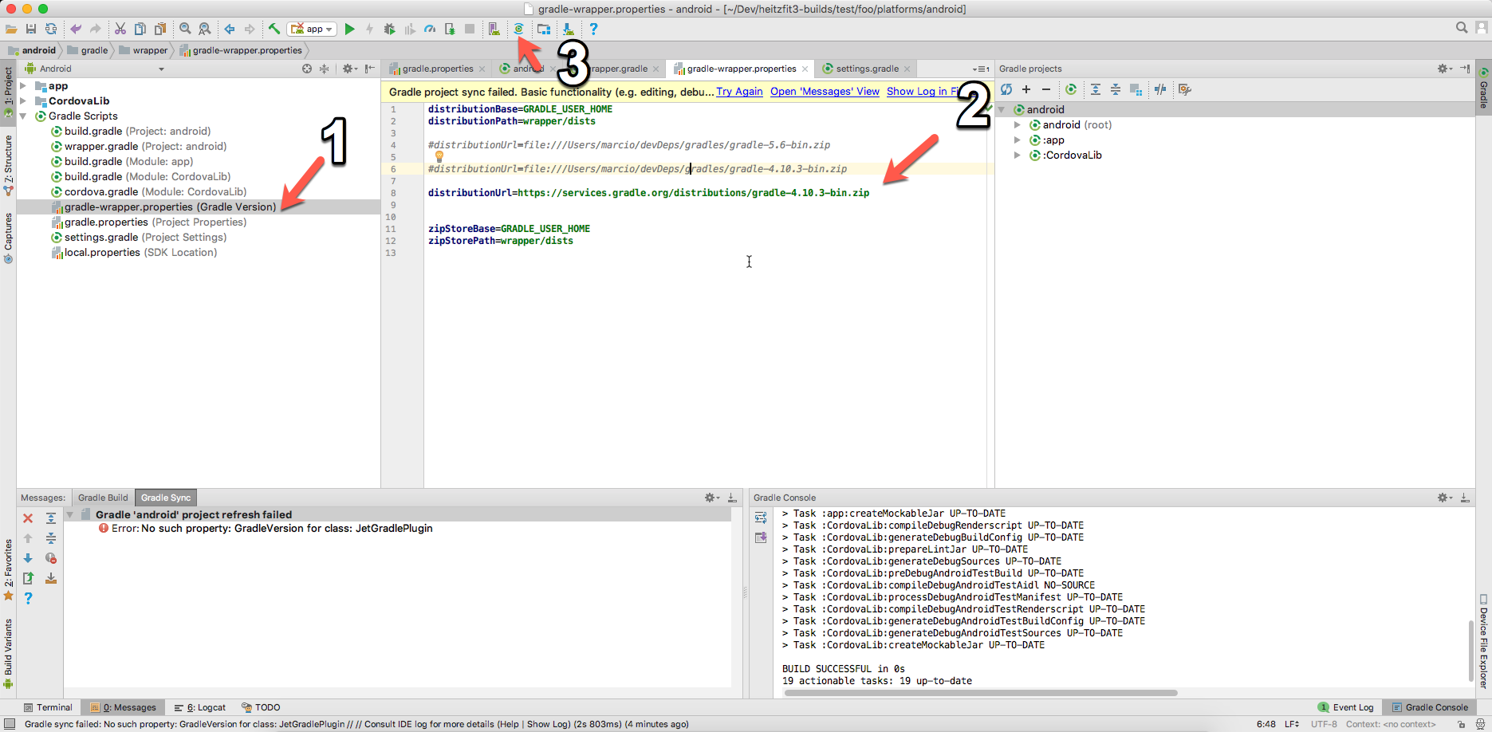This screenshot has width=1492, height=732.
Task: Detach Gradle project with minus icon
Action: point(1046,89)
